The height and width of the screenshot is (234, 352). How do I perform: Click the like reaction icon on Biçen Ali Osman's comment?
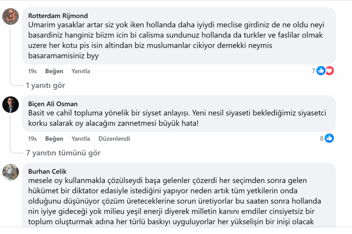coord(329,139)
